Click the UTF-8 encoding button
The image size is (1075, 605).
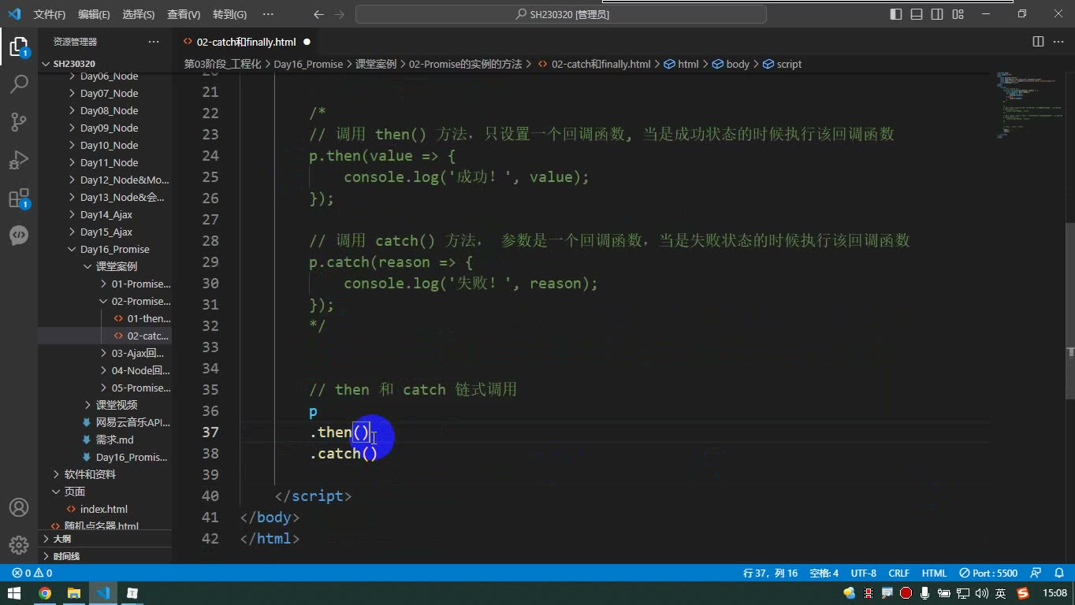pyautogui.click(x=864, y=573)
